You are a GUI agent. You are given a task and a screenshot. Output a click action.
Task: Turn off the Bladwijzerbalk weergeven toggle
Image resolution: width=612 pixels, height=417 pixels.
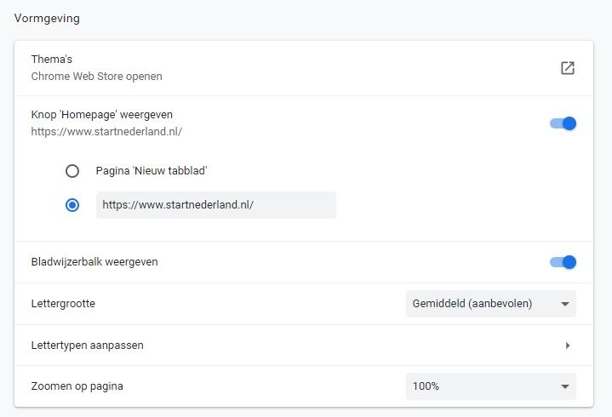tap(563, 262)
